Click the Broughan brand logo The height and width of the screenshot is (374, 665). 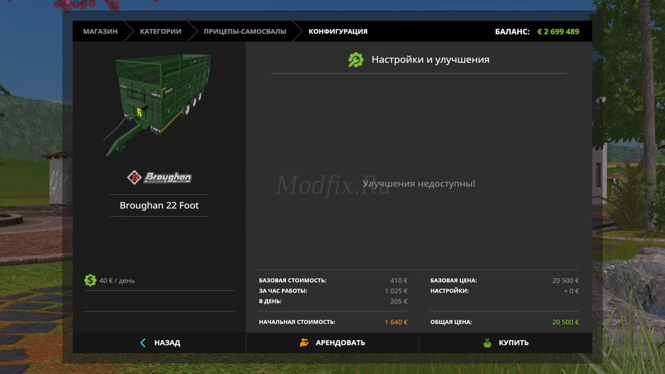(159, 177)
